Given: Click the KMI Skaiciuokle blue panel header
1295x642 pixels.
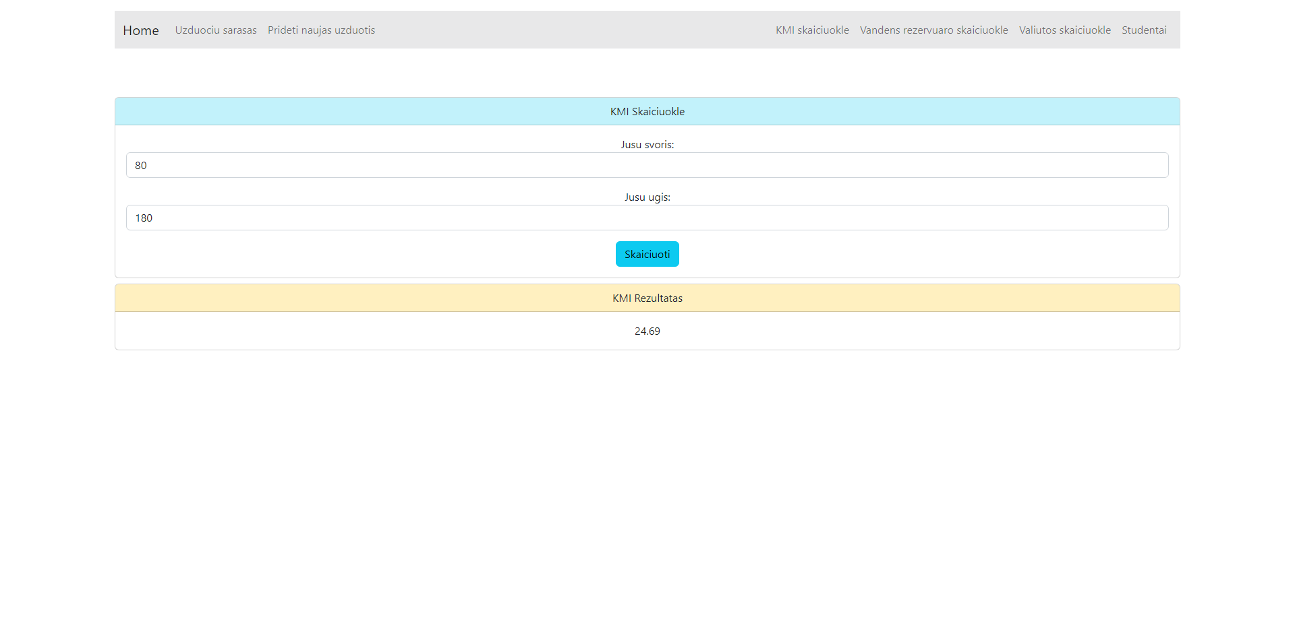Looking at the screenshot, I should pos(647,111).
